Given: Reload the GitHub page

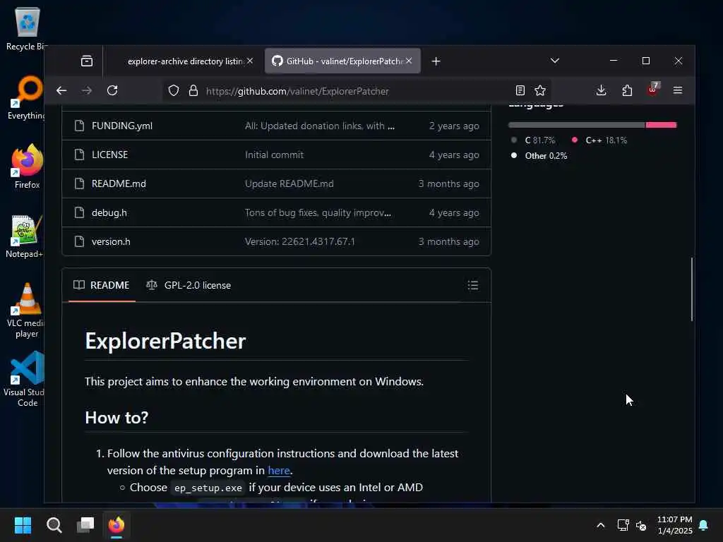Looking at the screenshot, I should [x=112, y=91].
